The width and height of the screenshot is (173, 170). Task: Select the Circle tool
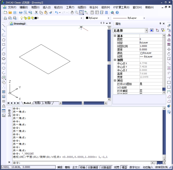[4, 54]
